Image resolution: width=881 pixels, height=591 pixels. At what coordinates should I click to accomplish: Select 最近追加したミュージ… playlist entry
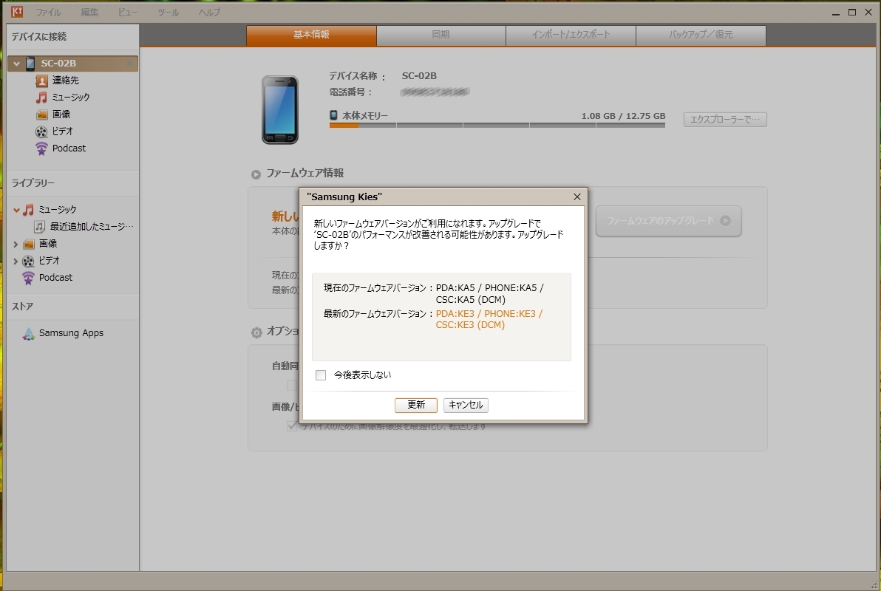(x=92, y=226)
